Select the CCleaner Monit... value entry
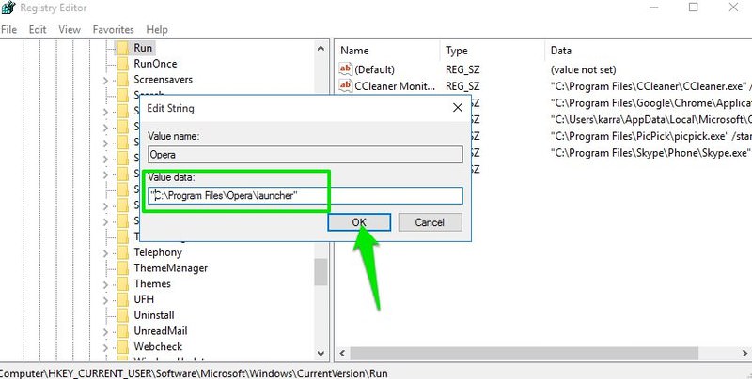The image size is (752, 379). tap(395, 86)
